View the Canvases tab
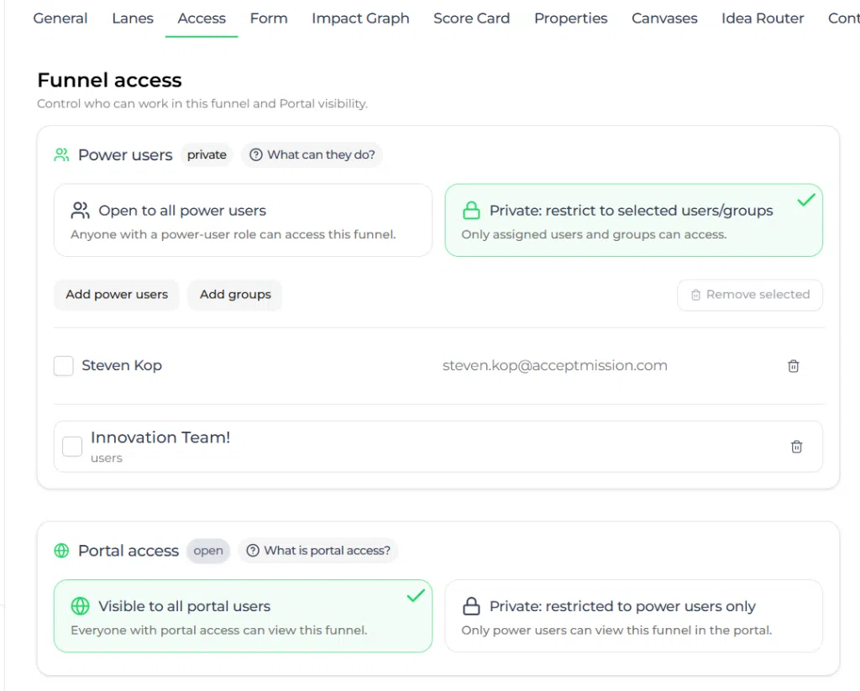Screen dimensions: 860x691 coord(664,18)
